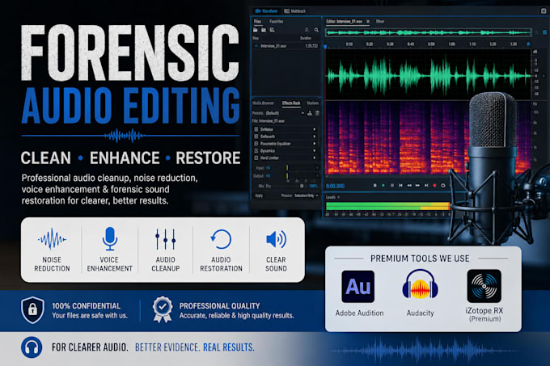Adjust the Mix Dry slider knob
Screen dimensions: 550x366
302,186
